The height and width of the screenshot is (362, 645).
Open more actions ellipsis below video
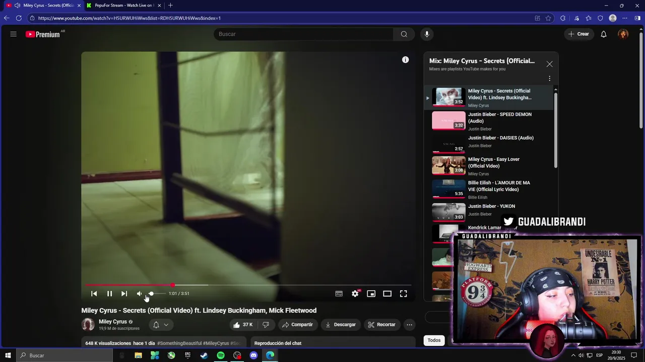(x=409, y=325)
